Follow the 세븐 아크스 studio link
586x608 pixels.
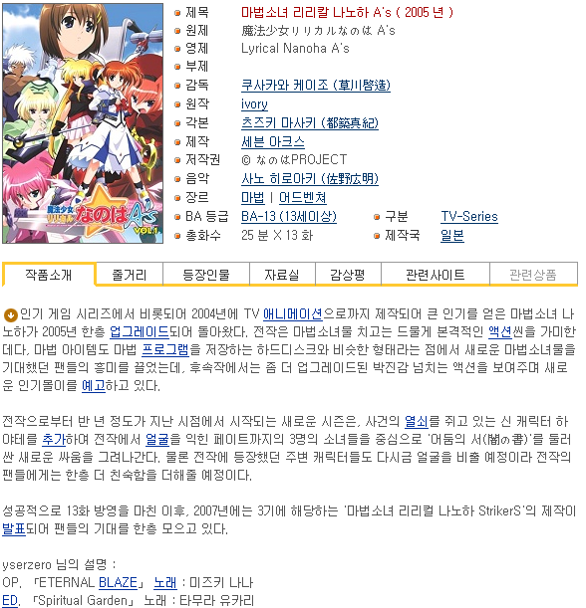(x=273, y=141)
